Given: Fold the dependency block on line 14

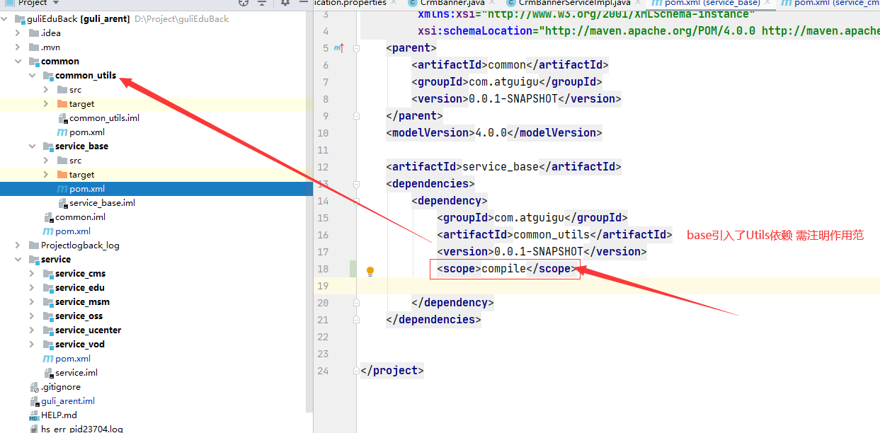Looking at the screenshot, I should [356, 201].
